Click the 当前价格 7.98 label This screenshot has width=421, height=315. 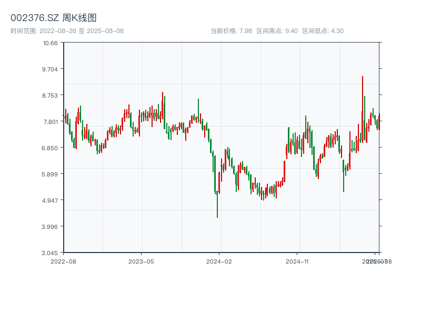tap(231, 31)
